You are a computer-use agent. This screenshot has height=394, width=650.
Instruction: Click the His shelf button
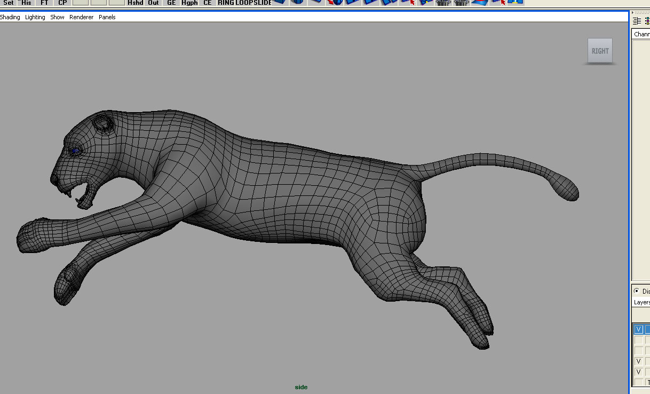pos(27,3)
